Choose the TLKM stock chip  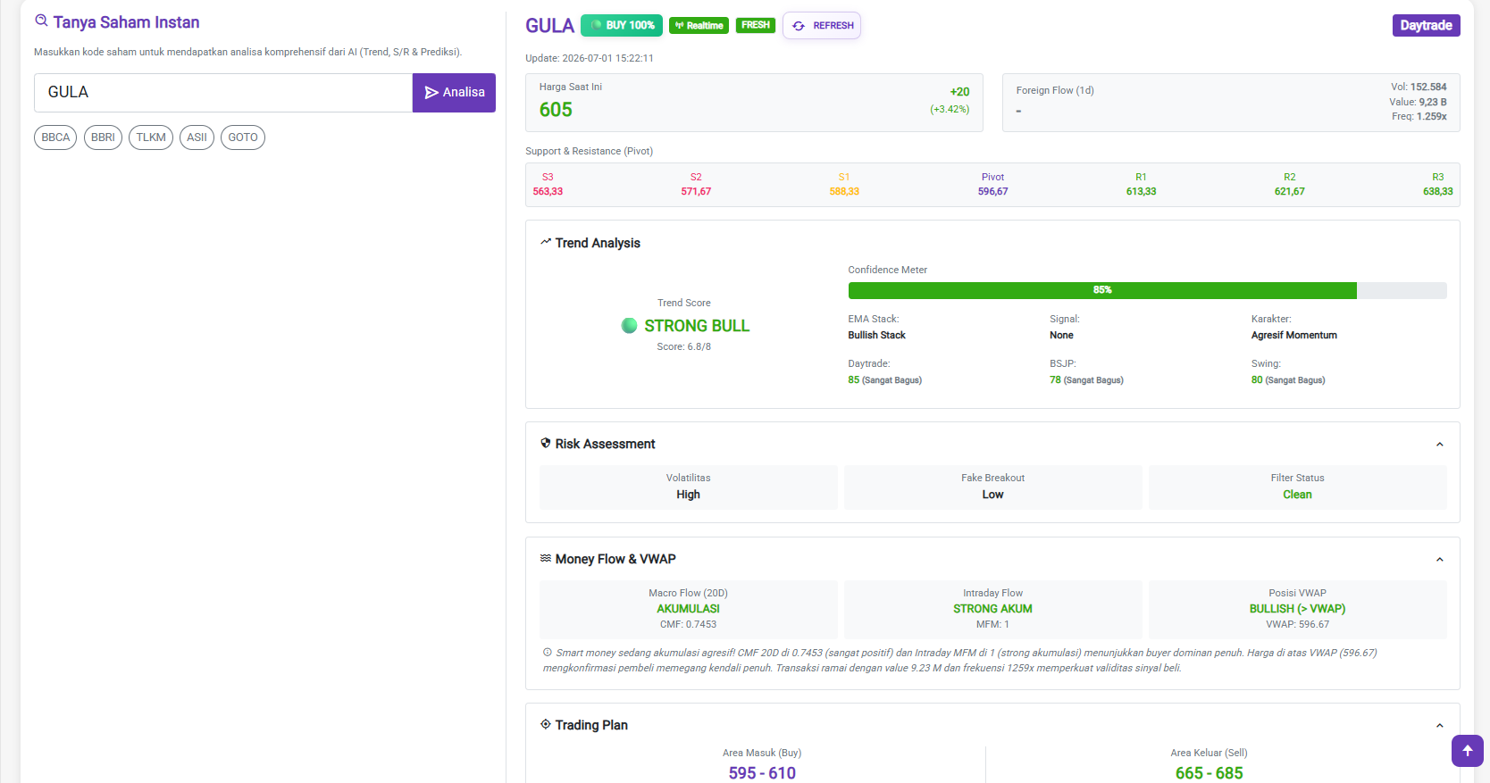point(151,137)
